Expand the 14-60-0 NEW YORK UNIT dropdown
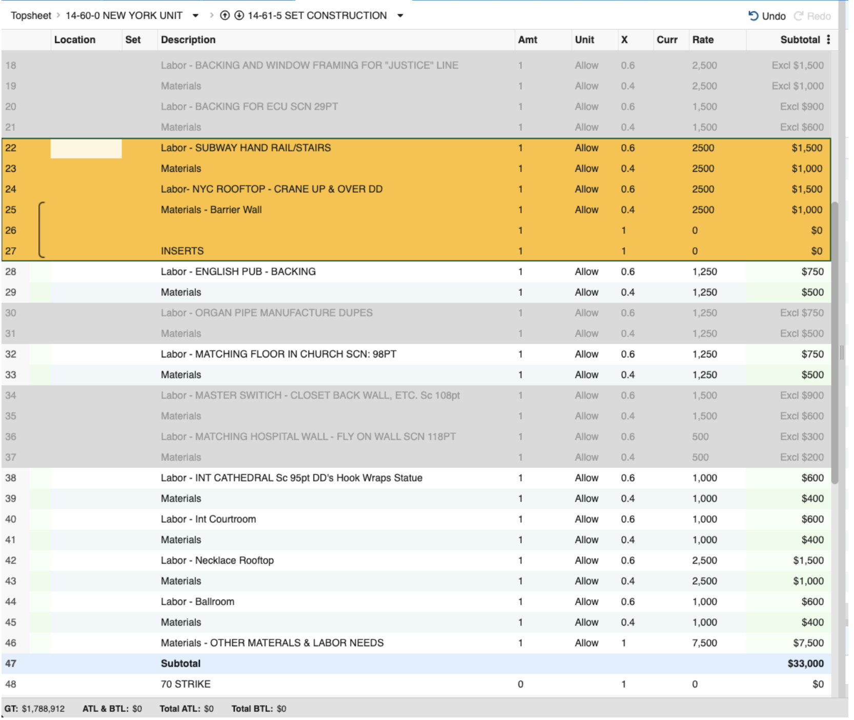The width and height of the screenshot is (854, 720). [x=195, y=15]
